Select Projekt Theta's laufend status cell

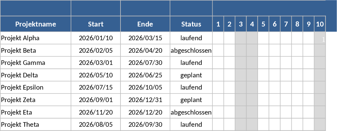click(191, 124)
